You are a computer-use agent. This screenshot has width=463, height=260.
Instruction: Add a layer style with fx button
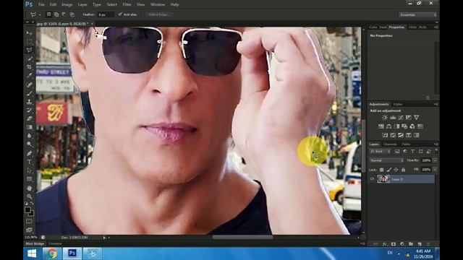pyautogui.click(x=384, y=244)
